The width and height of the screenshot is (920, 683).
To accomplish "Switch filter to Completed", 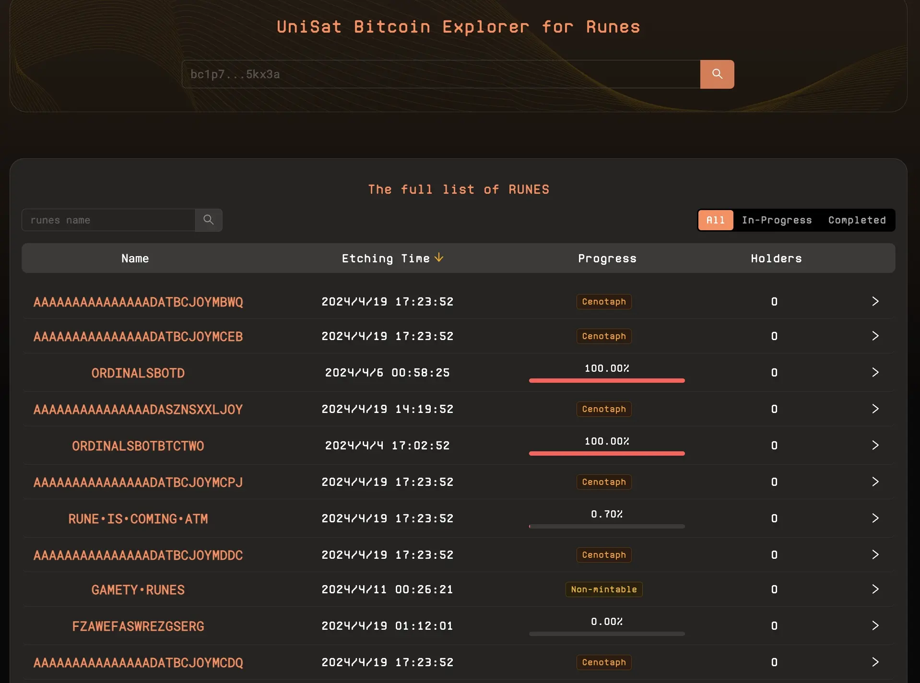I will coord(857,220).
